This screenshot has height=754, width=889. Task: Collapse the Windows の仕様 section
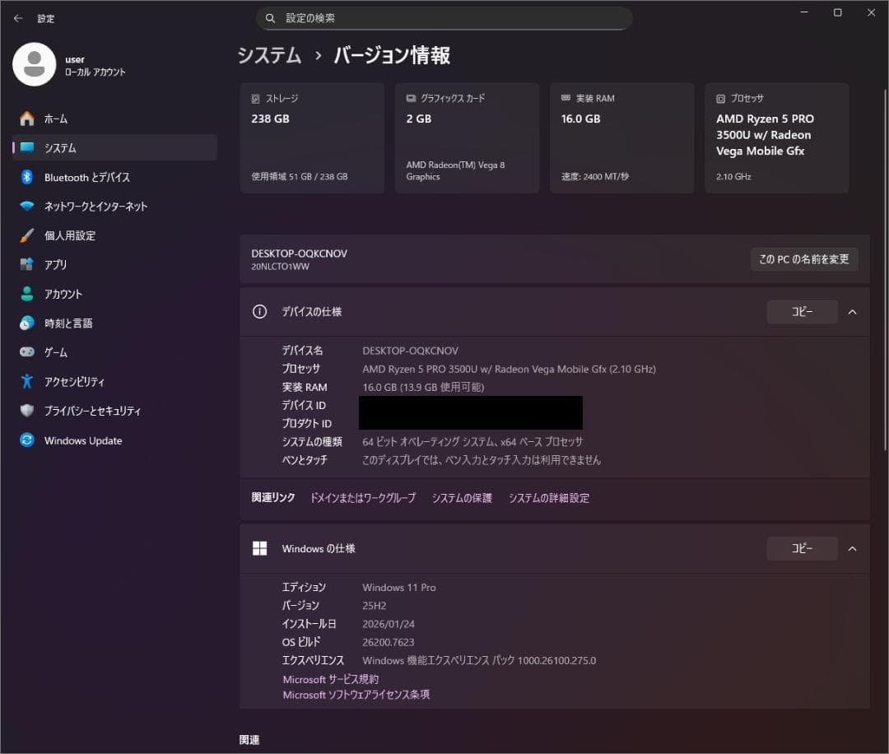click(852, 548)
